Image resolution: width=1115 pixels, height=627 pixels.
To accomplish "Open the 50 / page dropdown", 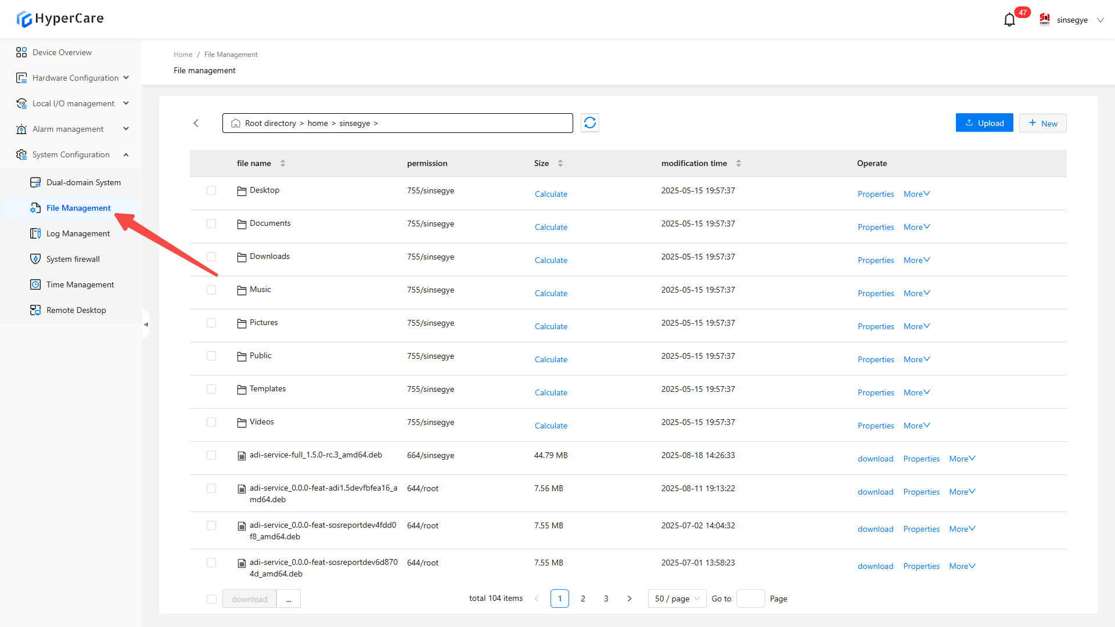I will (x=677, y=599).
